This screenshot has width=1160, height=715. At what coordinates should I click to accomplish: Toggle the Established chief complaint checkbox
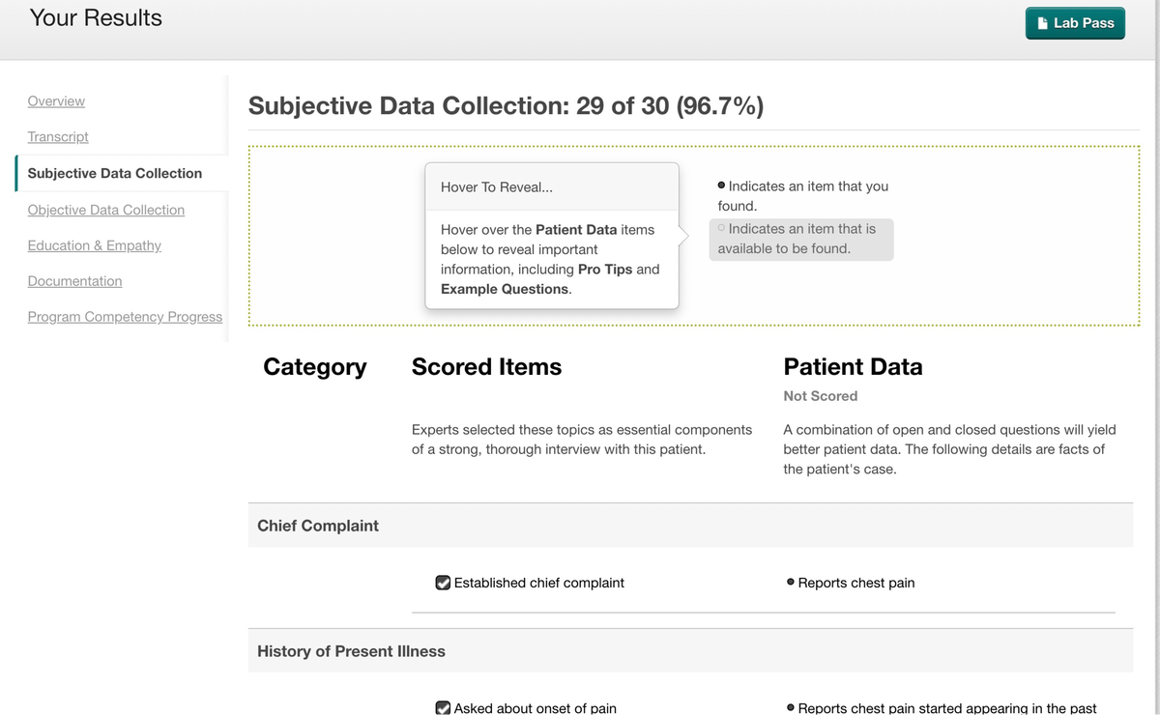pyautogui.click(x=443, y=582)
